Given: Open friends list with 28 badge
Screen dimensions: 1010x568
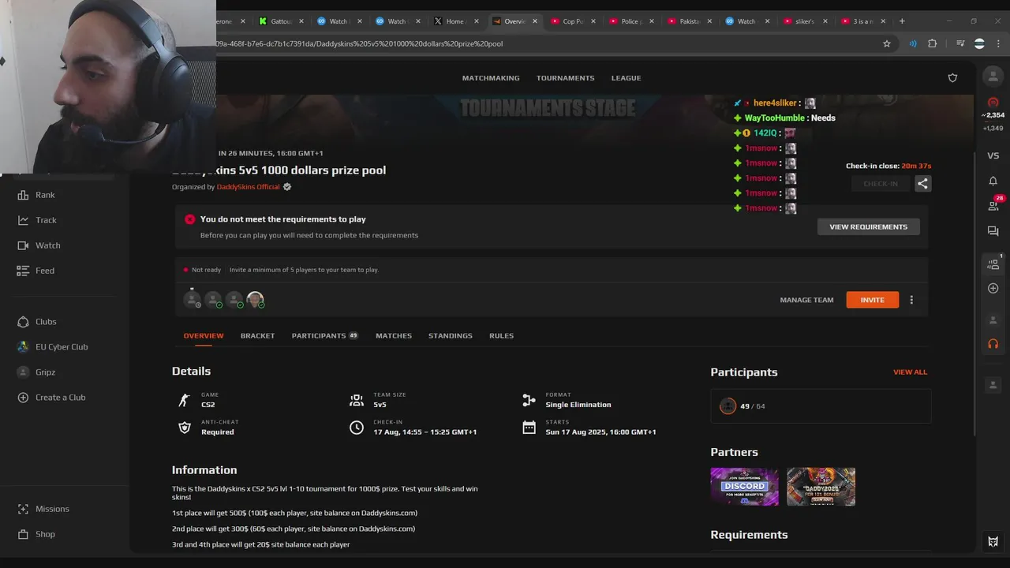Looking at the screenshot, I should [x=993, y=204].
